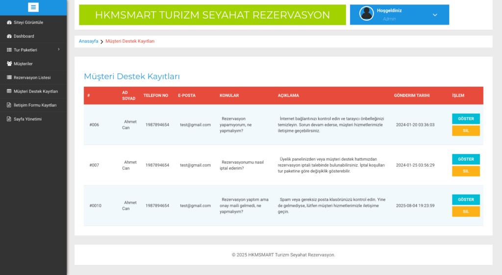This screenshot has height=275, width=502.
Task: Go to Dashboard in the sidebar
Action: 33,36
